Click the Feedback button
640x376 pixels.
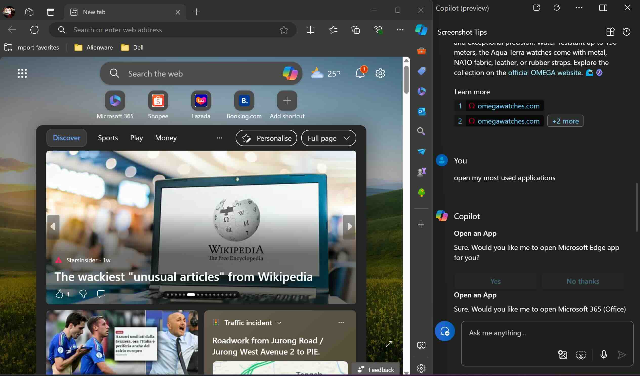coord(376,370)
